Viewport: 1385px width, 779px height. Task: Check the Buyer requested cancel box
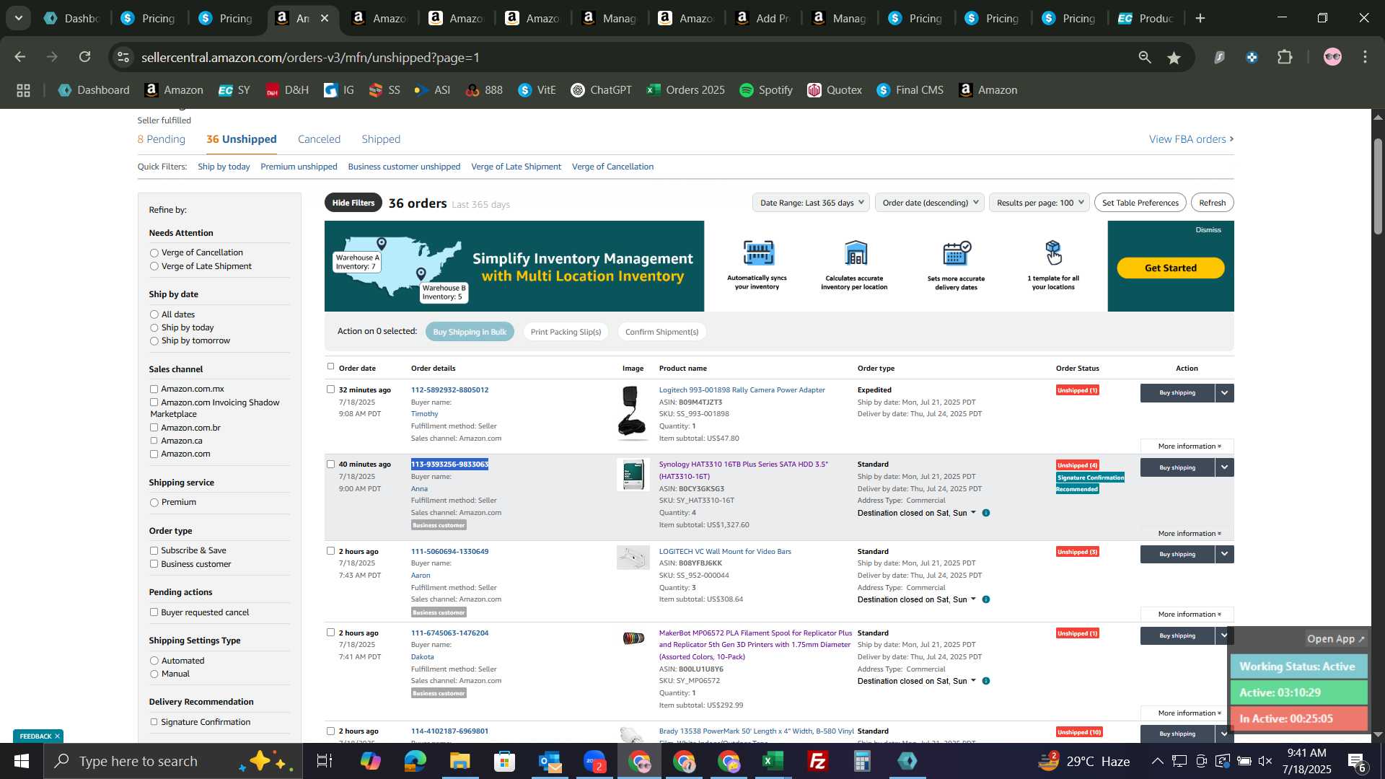click(x=154, y=612)
